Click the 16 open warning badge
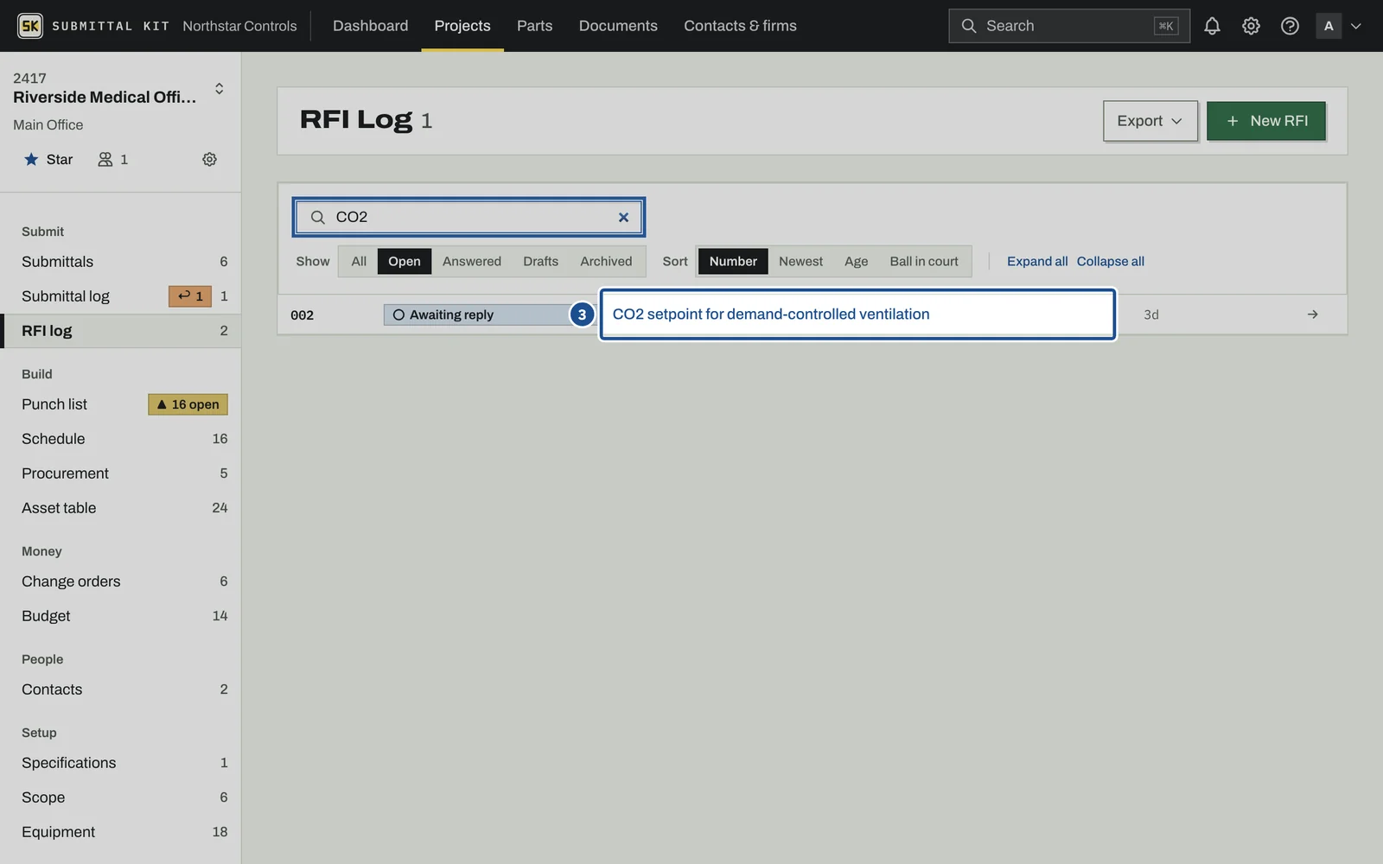 click(188, 404)
